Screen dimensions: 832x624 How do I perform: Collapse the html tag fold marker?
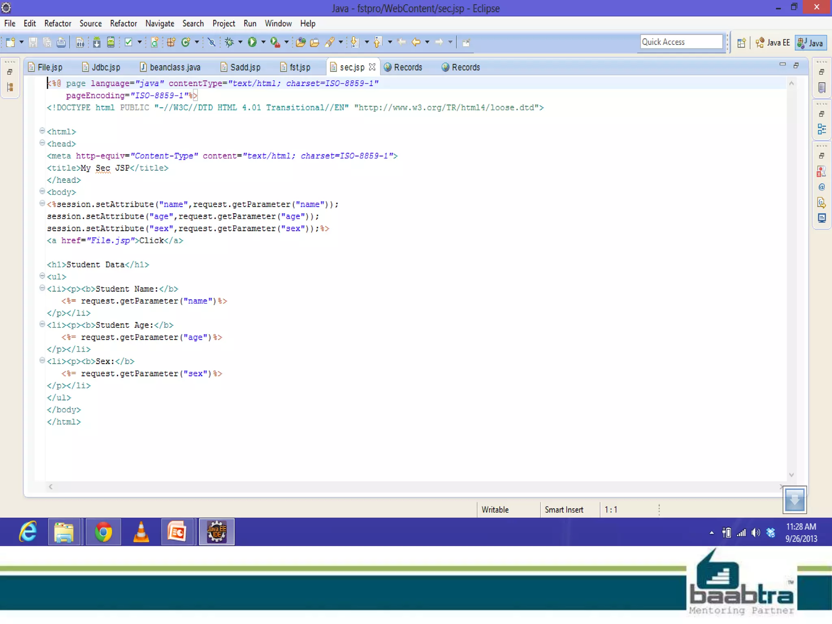42,131
